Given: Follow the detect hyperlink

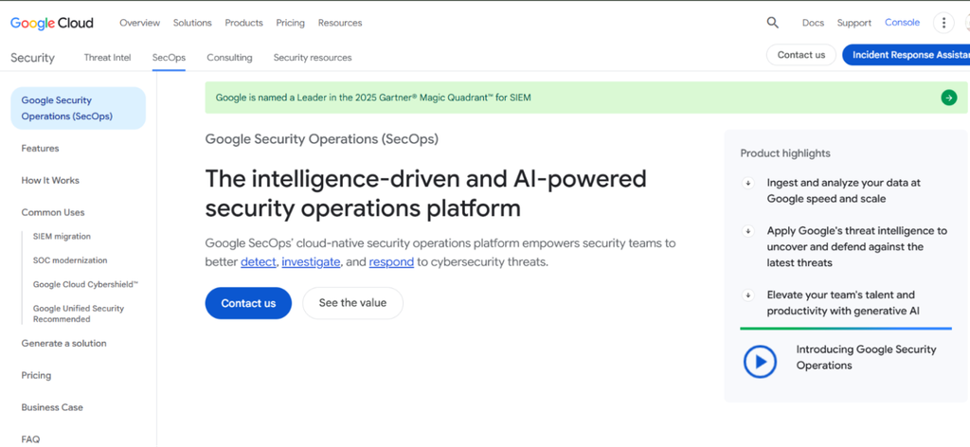Looking at the screenshot, I should (258, 261).
